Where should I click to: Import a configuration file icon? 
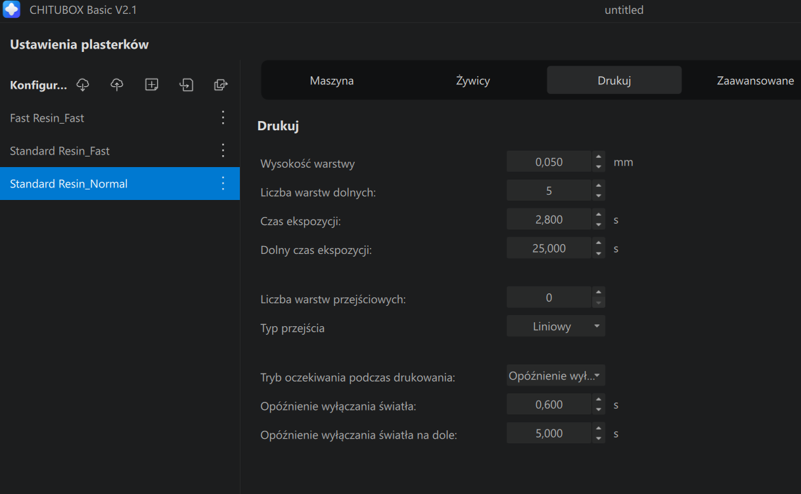pos(187,85)
